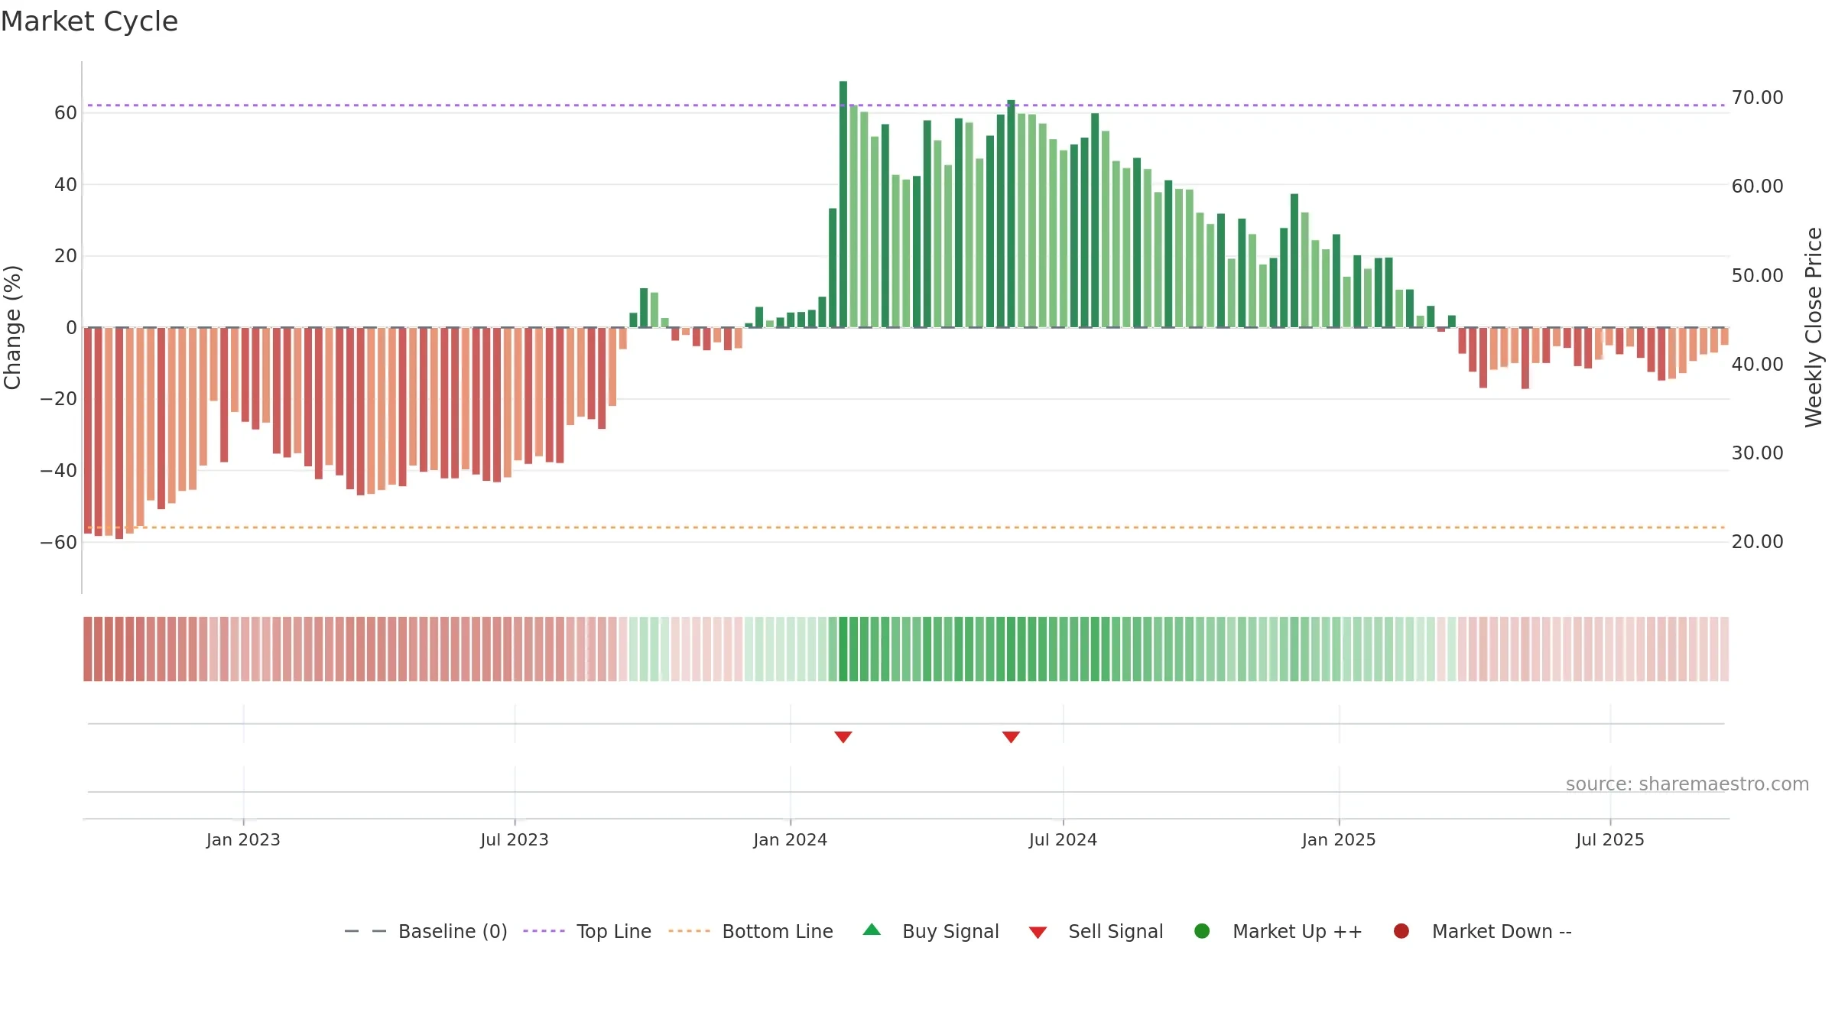Viewport: 1835px width, 1032px height.
Task: Click the Weekly Close Price axis title
Action: point(1814,327)
